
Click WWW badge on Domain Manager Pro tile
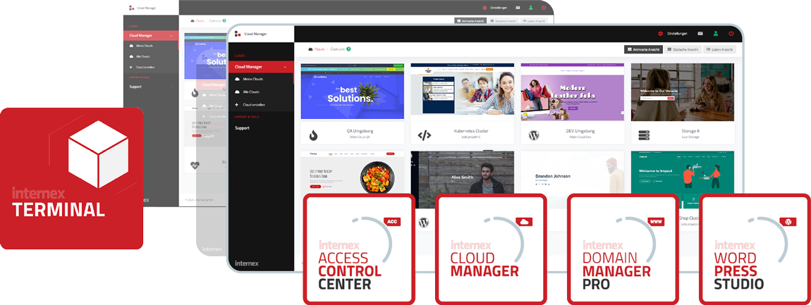657,222
